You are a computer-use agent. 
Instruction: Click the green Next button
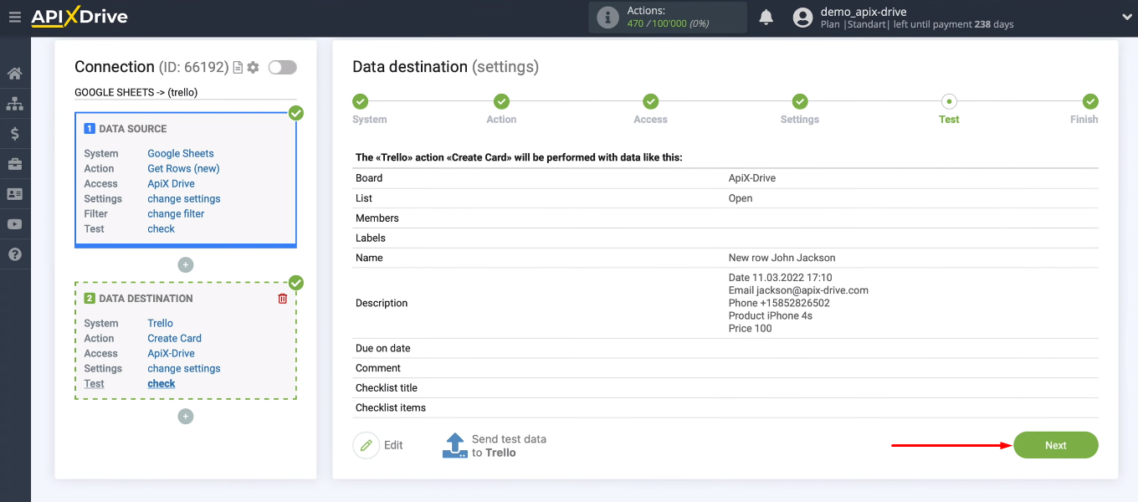[x=1055, y=445]
